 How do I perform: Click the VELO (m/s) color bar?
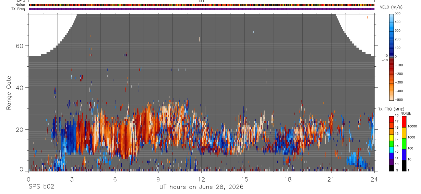click(x=392, y=56)
